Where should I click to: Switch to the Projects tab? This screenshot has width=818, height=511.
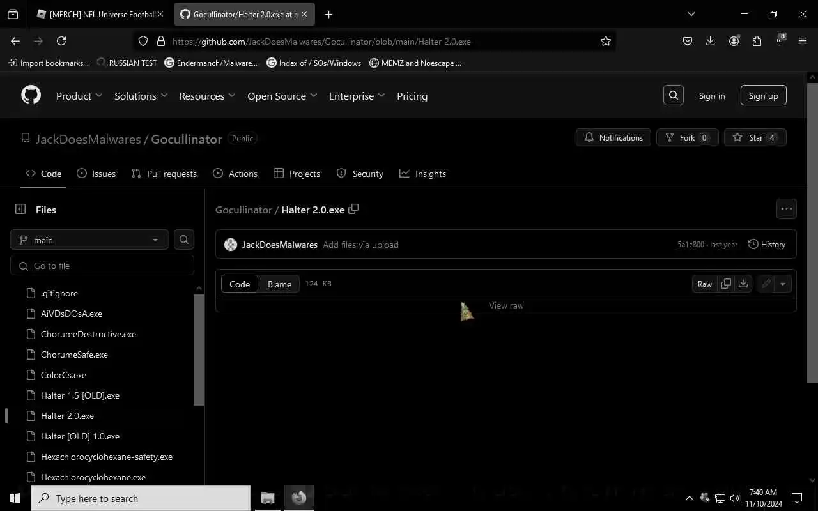(x=297, y=174)
